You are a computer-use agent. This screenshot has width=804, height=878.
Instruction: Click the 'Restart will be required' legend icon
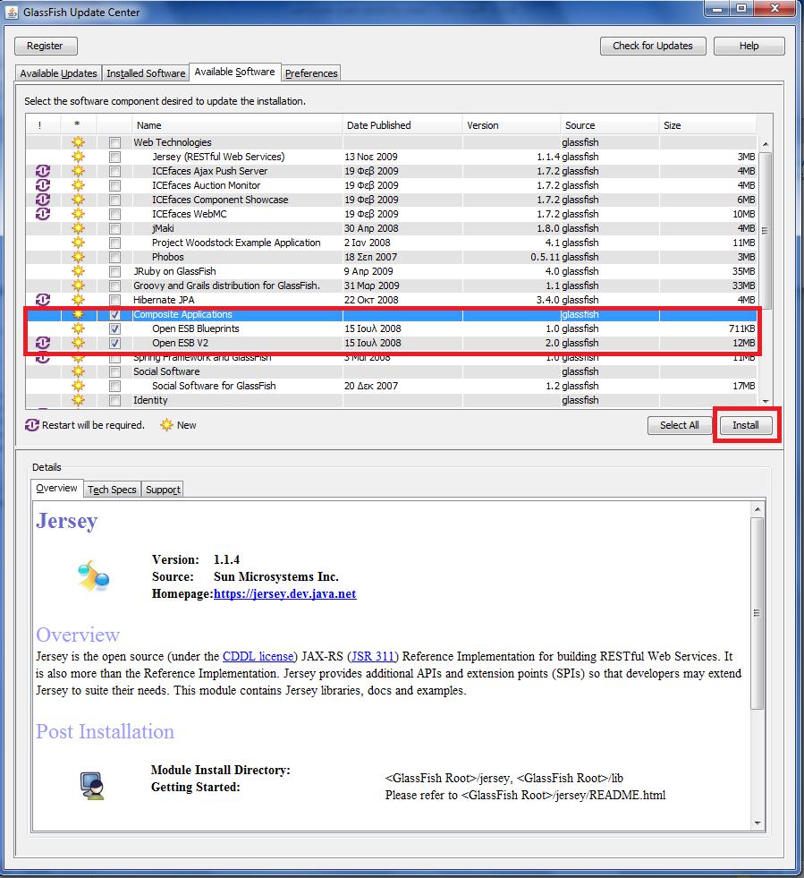[x=32, y=425]
